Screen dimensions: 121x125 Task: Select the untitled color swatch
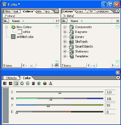[13, 37]
